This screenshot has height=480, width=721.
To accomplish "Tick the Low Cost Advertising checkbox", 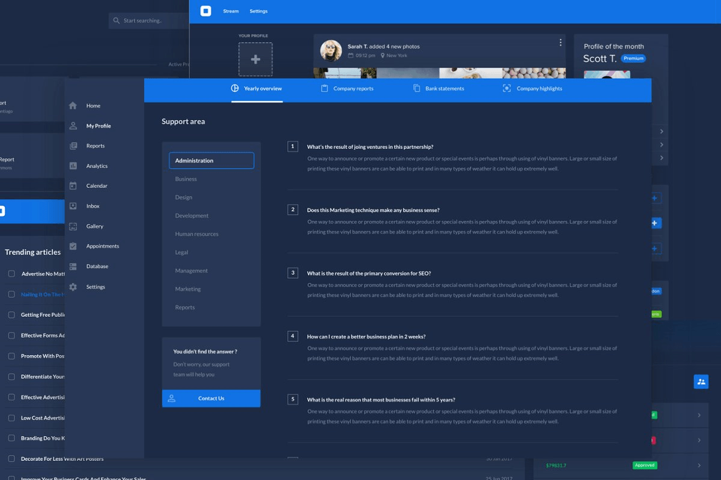I will click(11, 418).
